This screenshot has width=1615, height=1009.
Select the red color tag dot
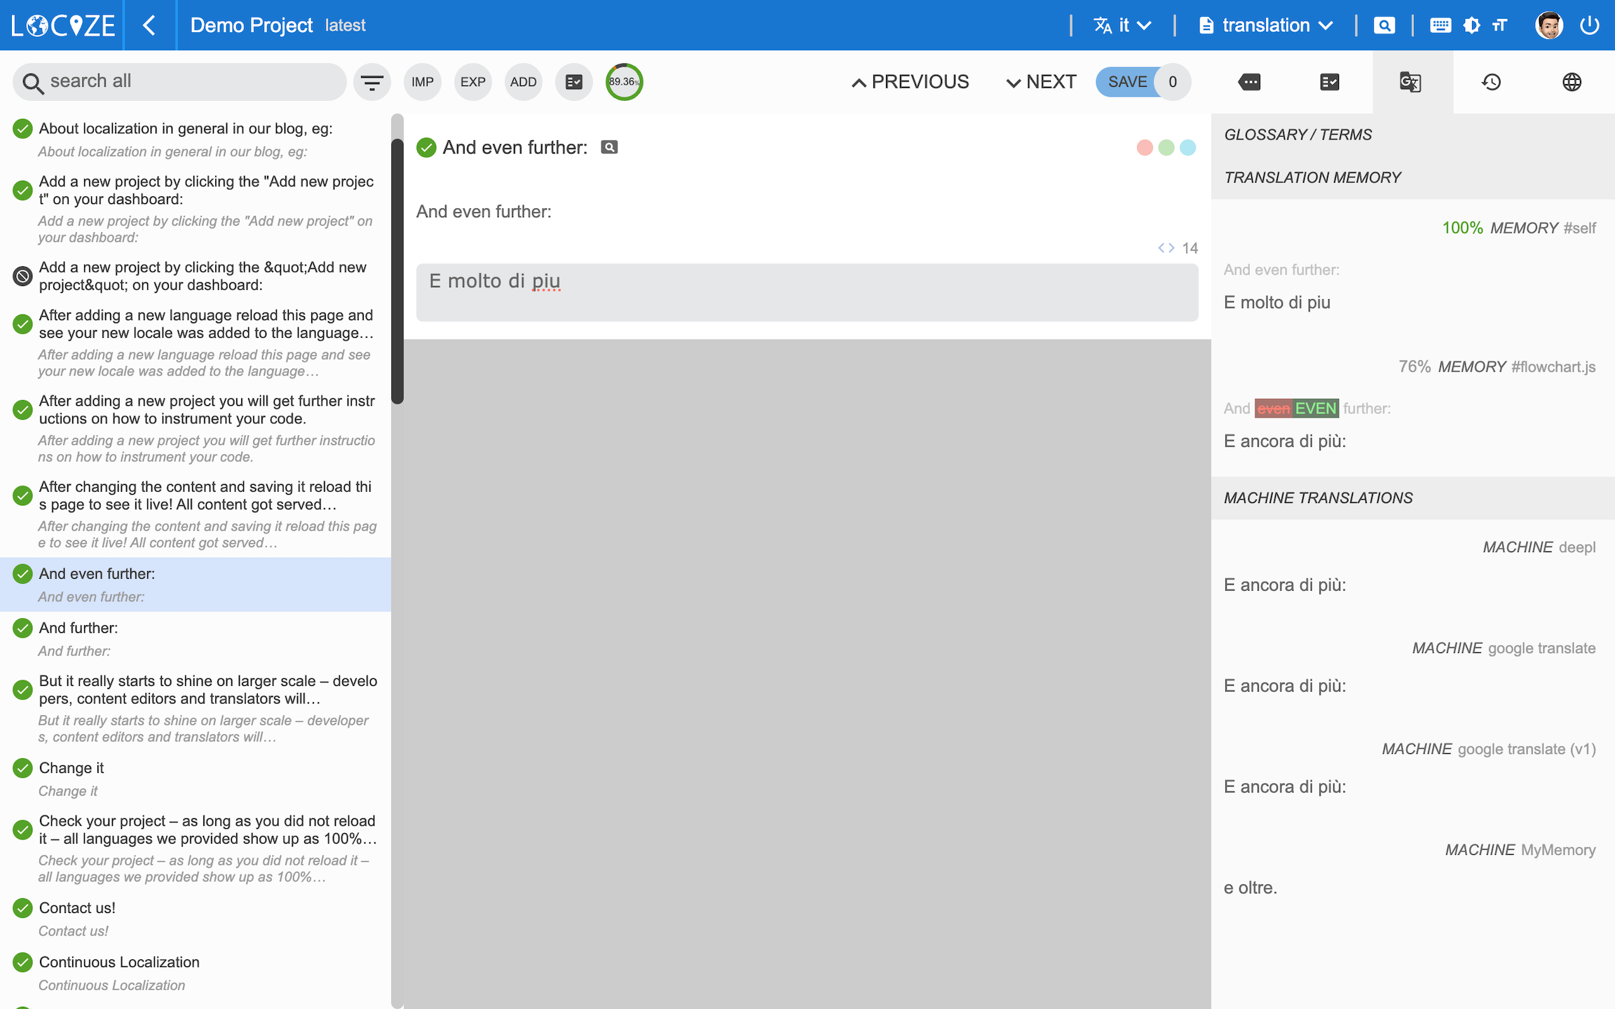(1145, 147)
